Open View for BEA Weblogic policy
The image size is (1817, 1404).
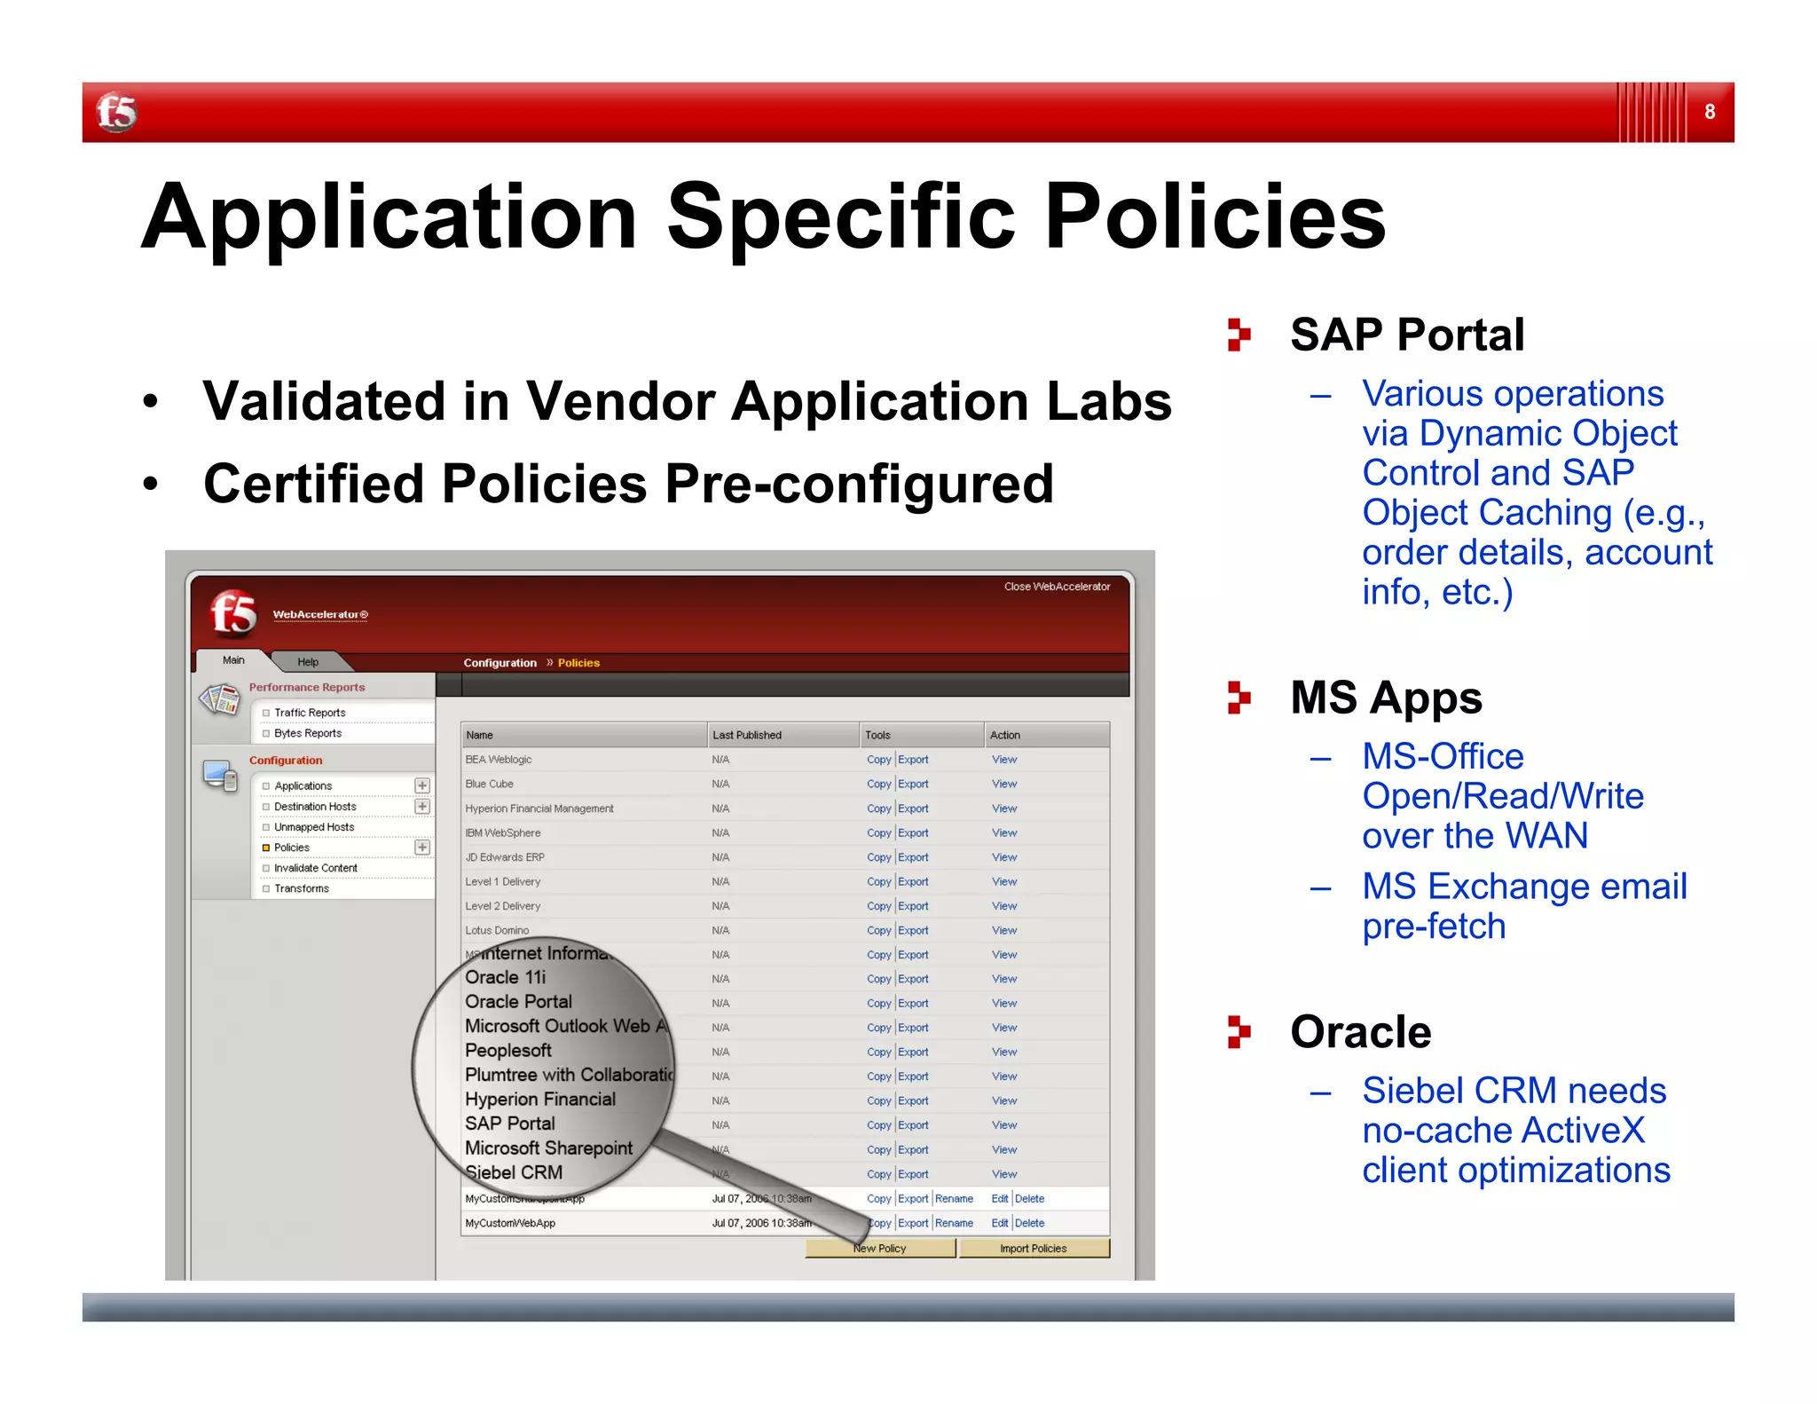1004,760
